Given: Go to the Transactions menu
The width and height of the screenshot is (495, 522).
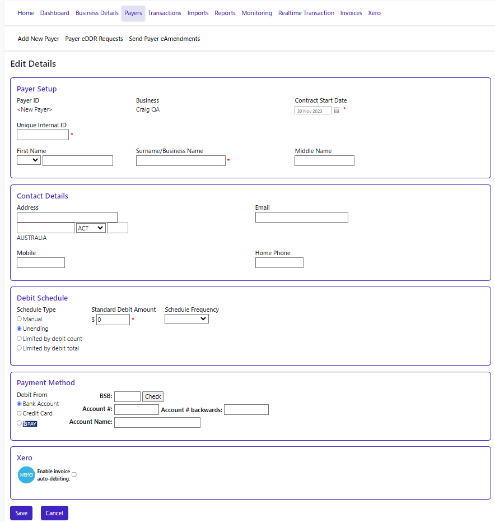Looking at the screenshot, I should [x=165, y=13].
